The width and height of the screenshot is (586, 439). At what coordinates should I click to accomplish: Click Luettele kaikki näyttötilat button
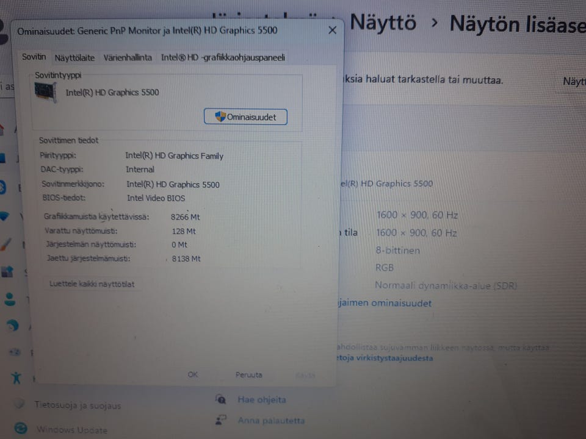tap(92, 284)
